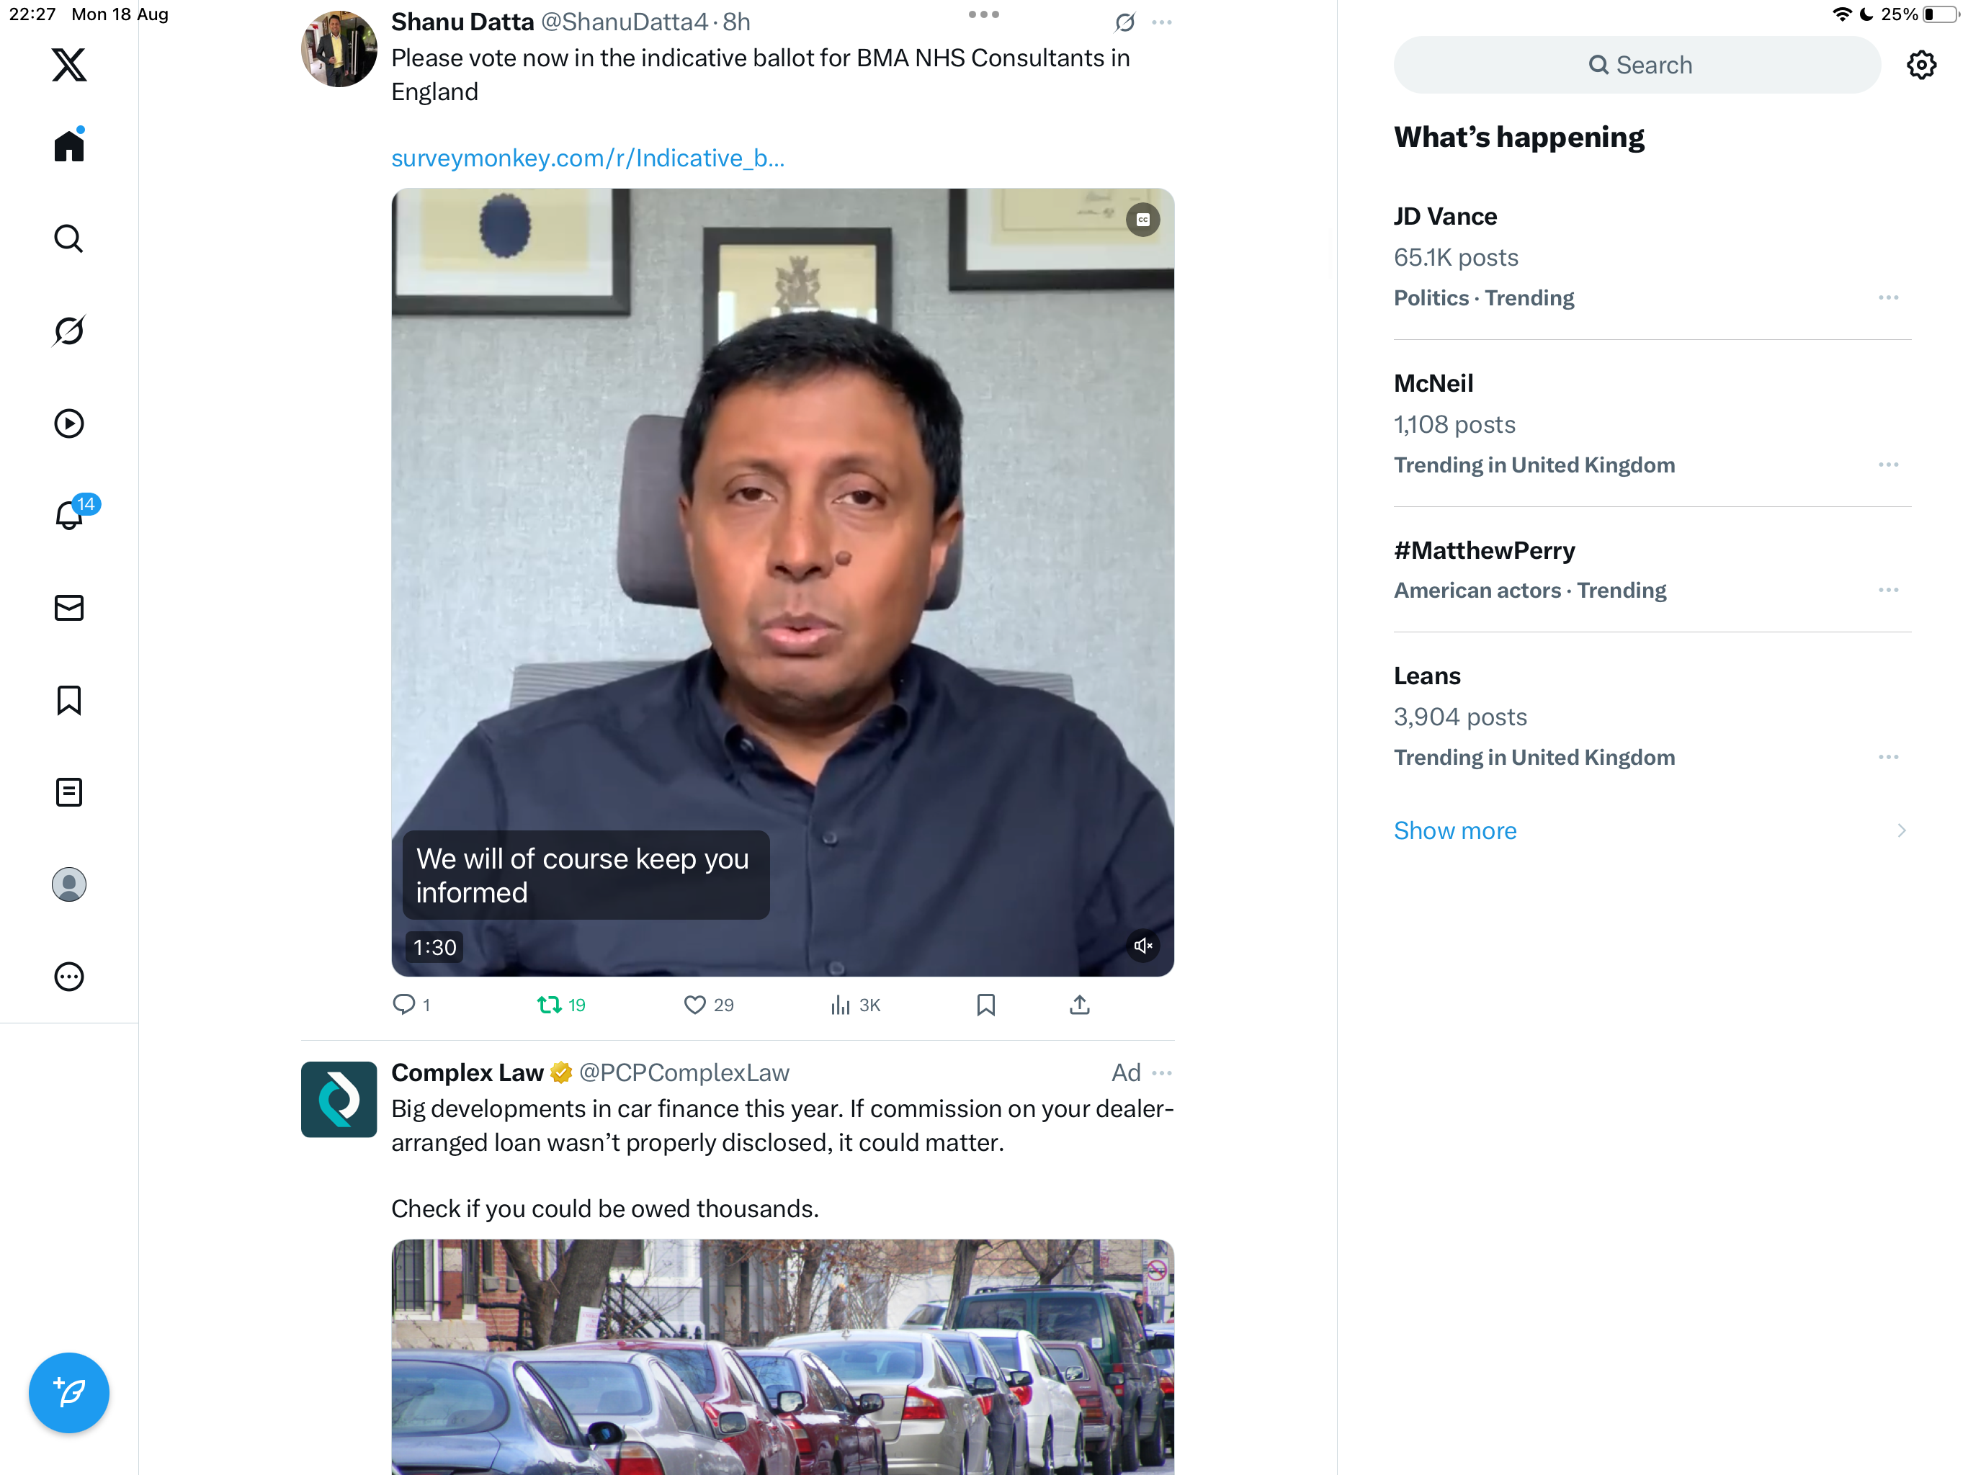Click the Search input field
The image size is (1968, 1475).
coord(1637,65)
